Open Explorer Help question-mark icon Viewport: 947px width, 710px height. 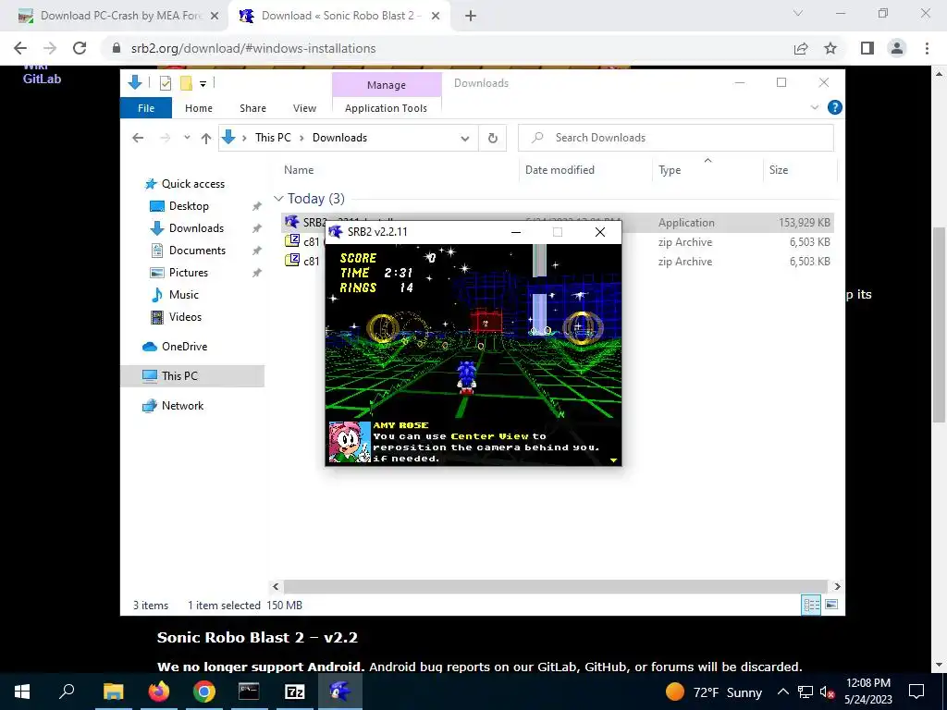[x=835, y=107]
